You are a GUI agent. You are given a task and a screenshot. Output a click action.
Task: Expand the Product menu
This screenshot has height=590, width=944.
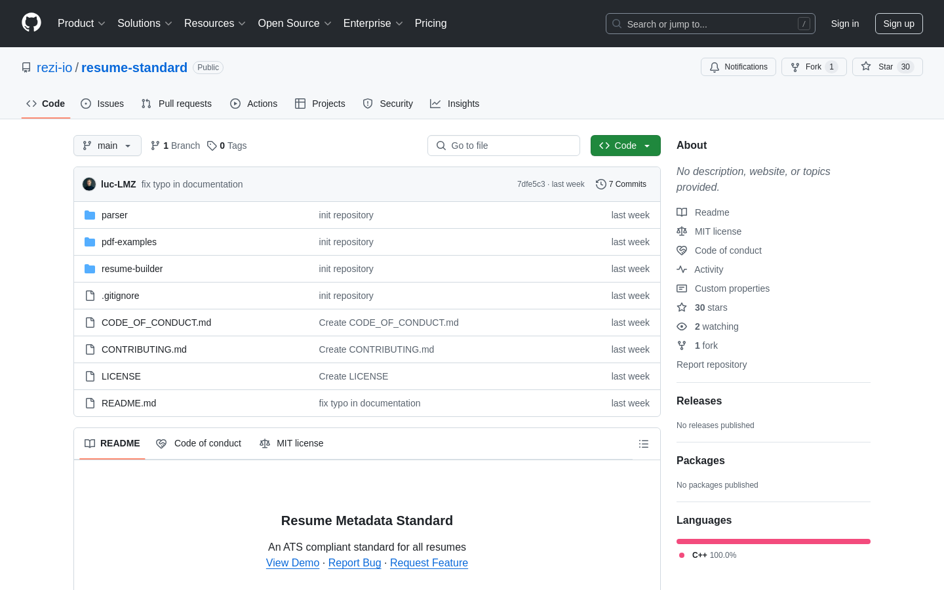coord(81,24)
